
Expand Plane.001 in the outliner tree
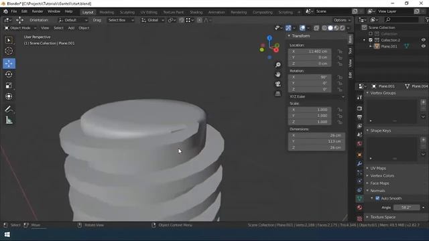click(371, 46)
